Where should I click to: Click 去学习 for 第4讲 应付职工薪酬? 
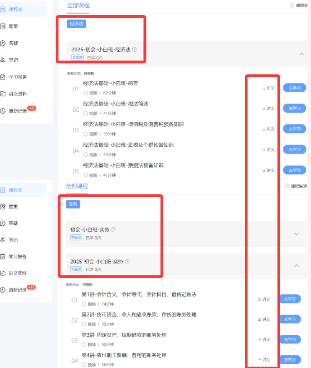click(290, 360)
